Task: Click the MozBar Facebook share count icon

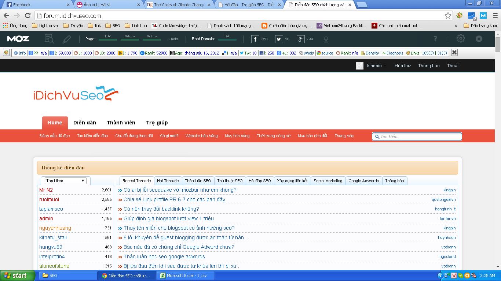Action: pyautogui.click(x=255, y=39)
